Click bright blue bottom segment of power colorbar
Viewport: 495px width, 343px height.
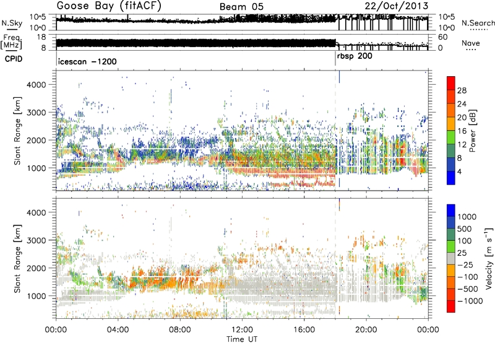click(x=451, y=178)
